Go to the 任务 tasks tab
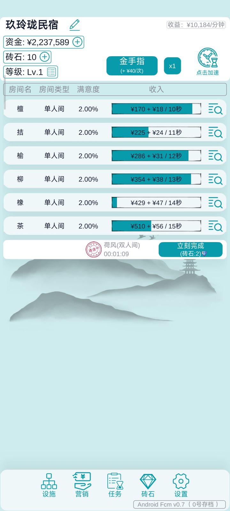The image size is (230, 511). point(115,485)
